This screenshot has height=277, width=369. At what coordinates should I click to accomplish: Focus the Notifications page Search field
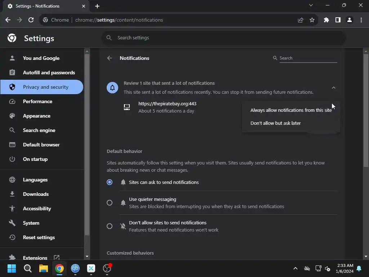point(308,58)
